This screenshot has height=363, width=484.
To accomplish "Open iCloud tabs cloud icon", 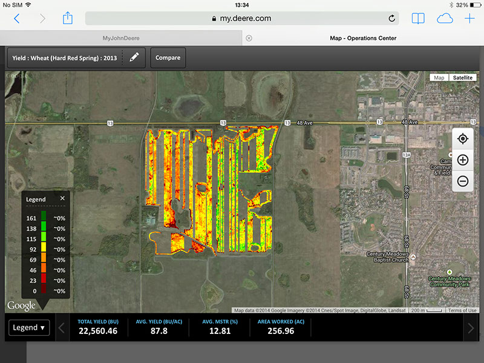I will [x=445, y=18].
